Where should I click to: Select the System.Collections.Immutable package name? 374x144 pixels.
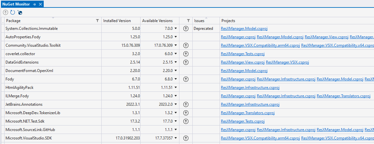pyautogui.click(x=31, y=29)
